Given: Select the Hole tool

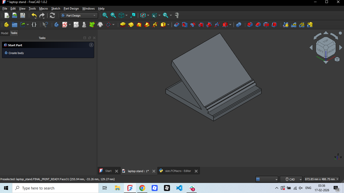Looking at the screenshot, I should [185, 25].
